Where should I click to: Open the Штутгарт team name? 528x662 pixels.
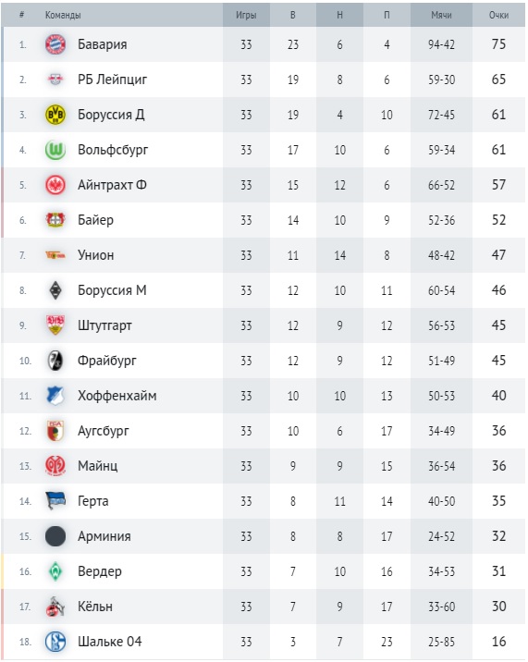pos(104,325)
